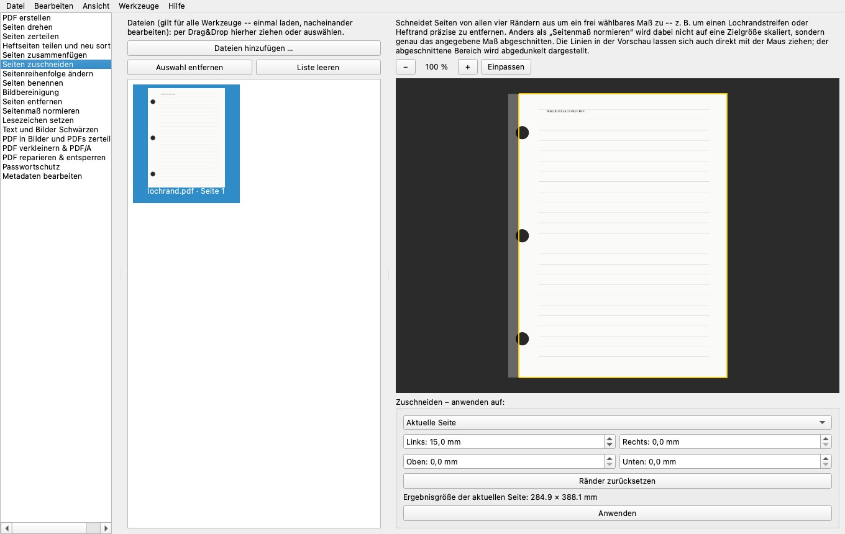This screenshot has height=534, width=845.
Task: Zoom in with the plus button
Action: tap(468, 67)
